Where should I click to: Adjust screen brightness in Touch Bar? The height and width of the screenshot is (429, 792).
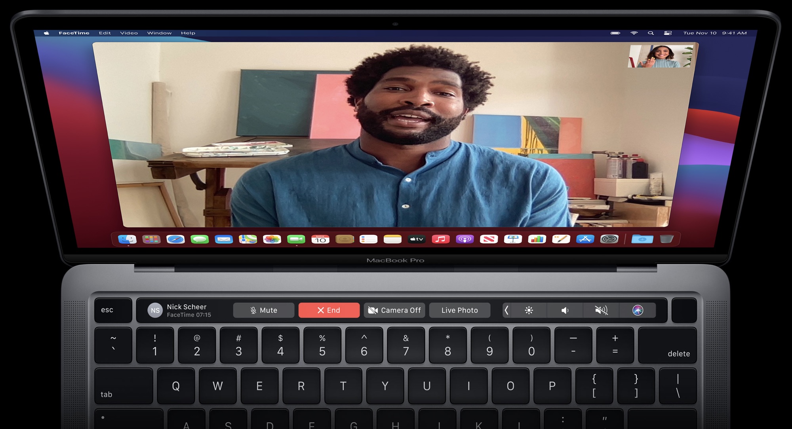pyautogui.click(x=528, y=310)
